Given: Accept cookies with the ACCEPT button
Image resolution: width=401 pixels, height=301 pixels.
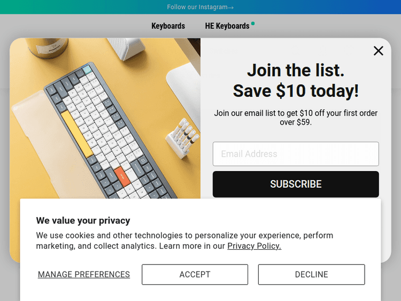Looking at the screenshot, I should (x=195, y=274).
